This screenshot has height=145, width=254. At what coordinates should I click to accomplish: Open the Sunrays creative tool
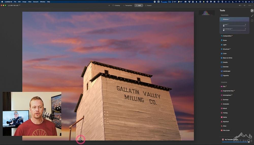(226, 99)
